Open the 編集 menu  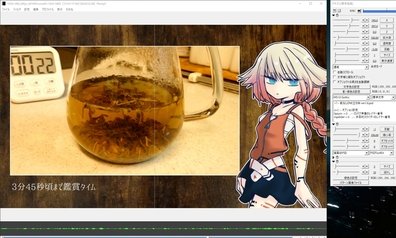tap(36, 9)
